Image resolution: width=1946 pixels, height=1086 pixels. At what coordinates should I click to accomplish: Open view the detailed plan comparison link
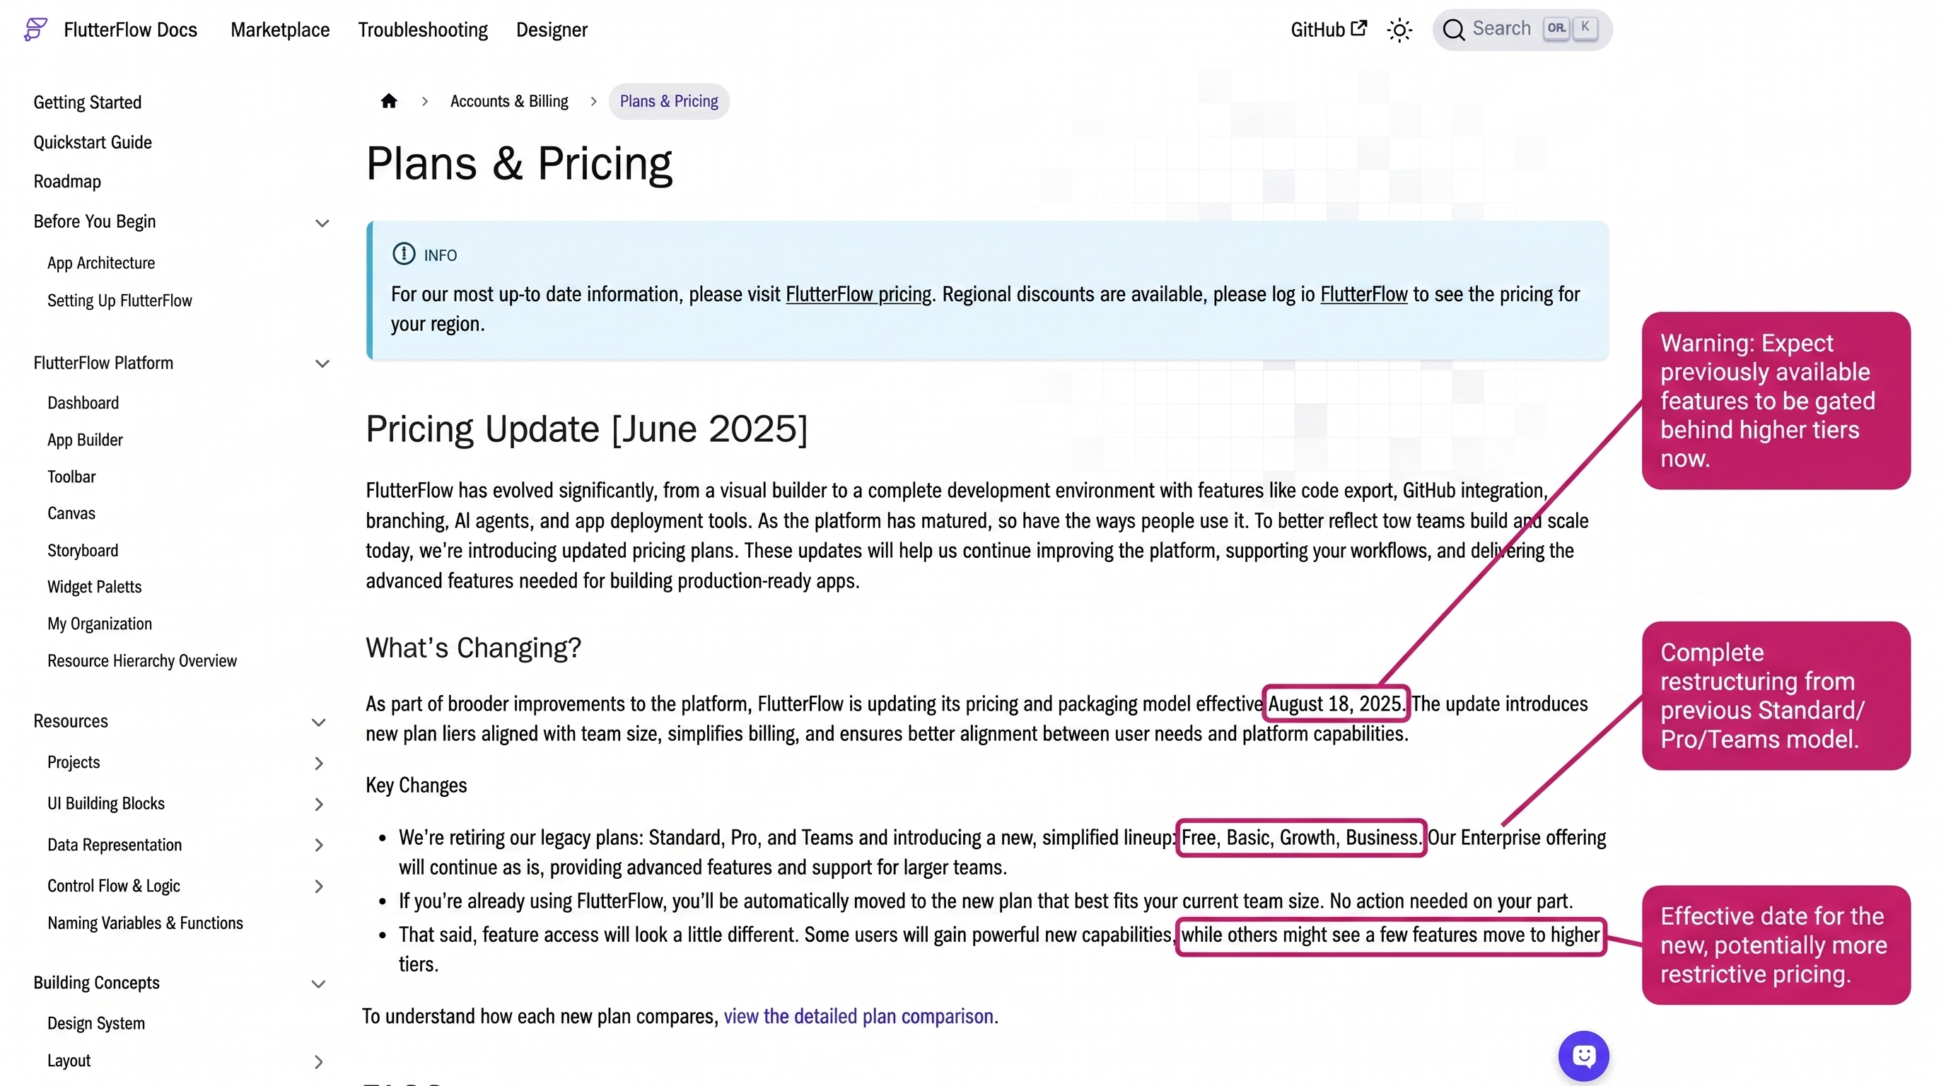coord(858,1016)
